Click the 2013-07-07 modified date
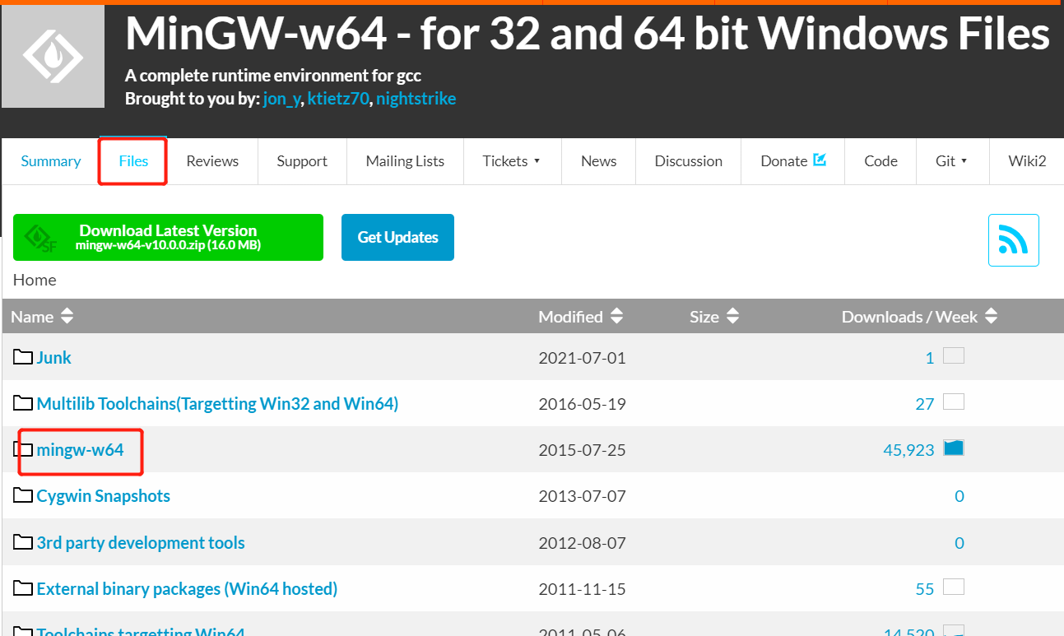1064x636 pixels. pyautogui.click(x=582, y=496)
